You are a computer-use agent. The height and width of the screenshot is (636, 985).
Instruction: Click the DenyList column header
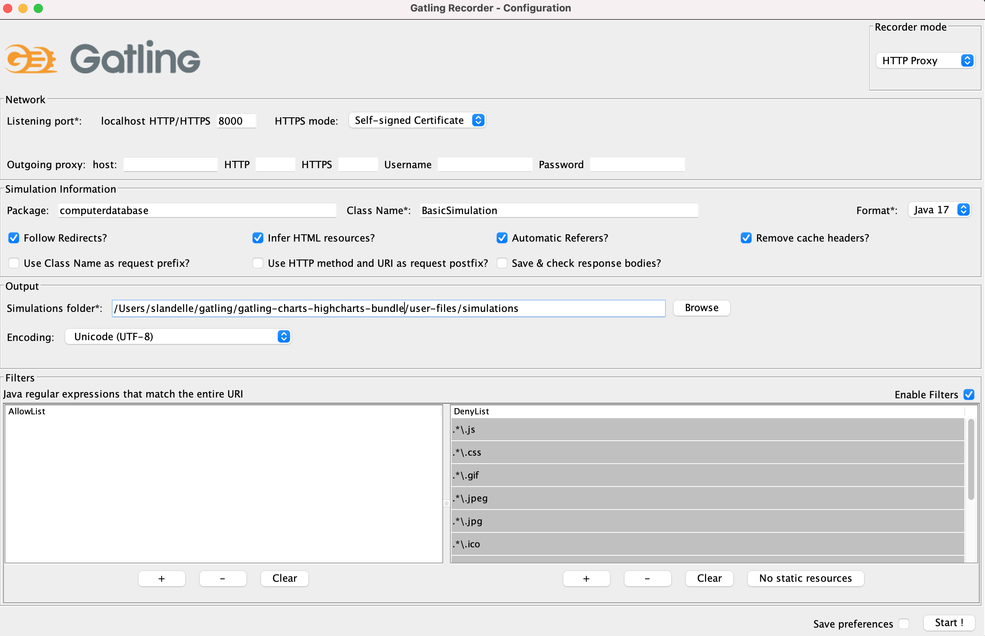click(708, 411)
